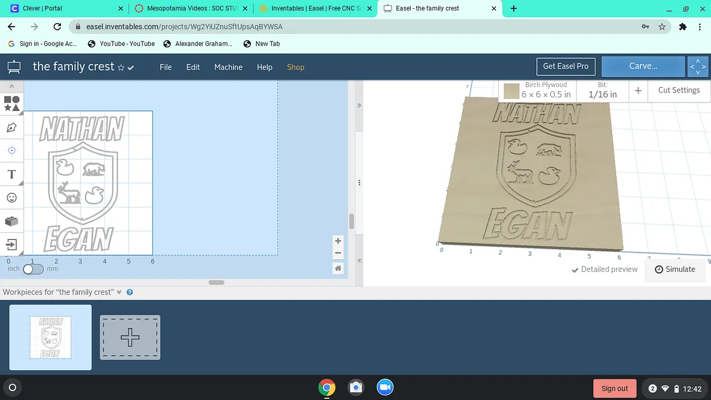
Task: Open the smiley Icons library
Action: click(x=12, y=197)
